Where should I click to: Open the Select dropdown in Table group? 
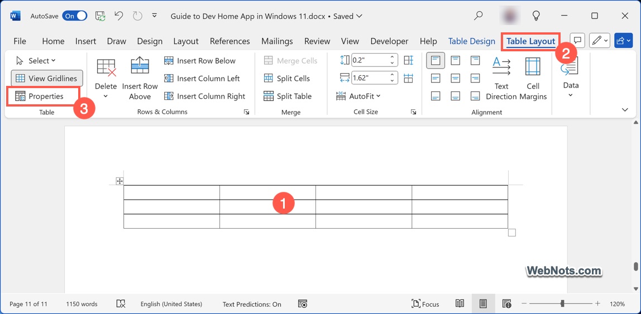(36, 61)
